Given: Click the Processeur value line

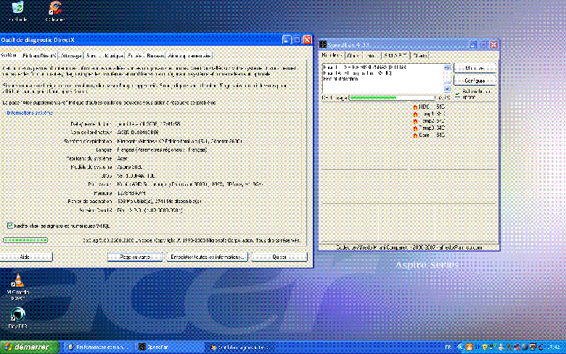Looking at the screenshot, I should click(190, 184).
